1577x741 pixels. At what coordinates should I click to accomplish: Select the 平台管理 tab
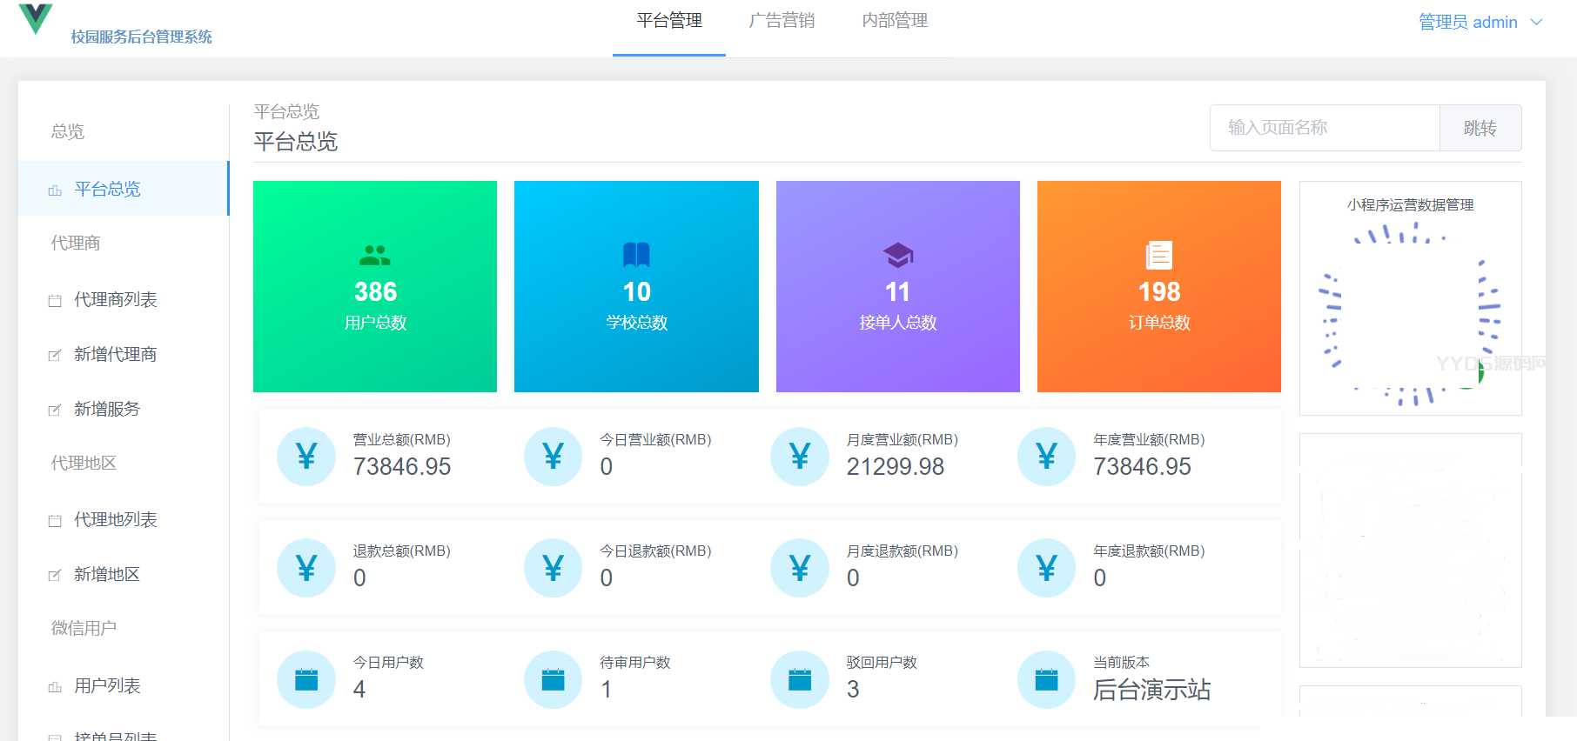point(668,21)
